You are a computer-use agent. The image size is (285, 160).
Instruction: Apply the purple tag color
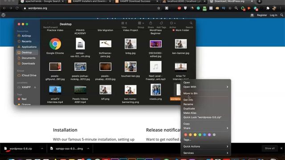tap(209, 135)
